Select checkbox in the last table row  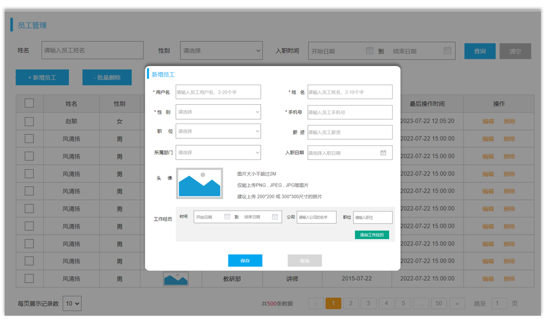29,279
